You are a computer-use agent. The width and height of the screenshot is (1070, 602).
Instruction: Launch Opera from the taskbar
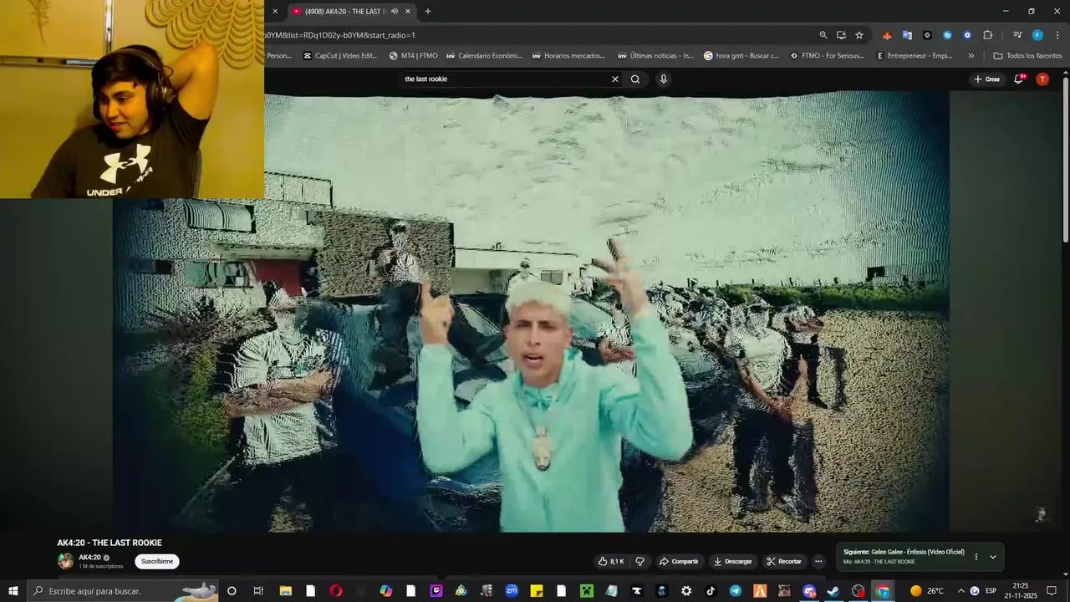(x=336, y=591)
